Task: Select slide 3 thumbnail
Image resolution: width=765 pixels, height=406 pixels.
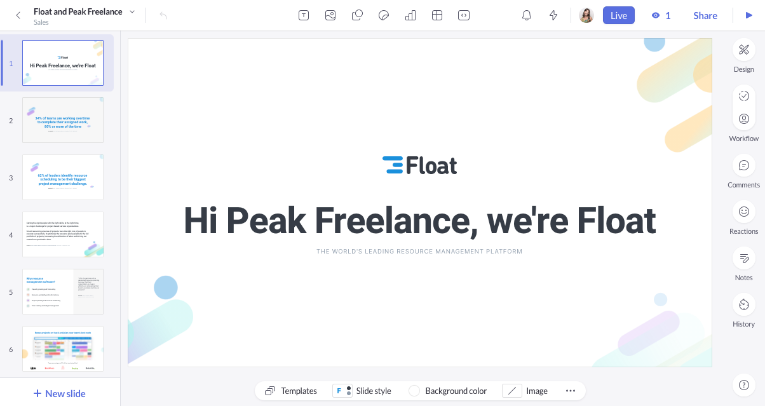Action: [x=63, y=177]
